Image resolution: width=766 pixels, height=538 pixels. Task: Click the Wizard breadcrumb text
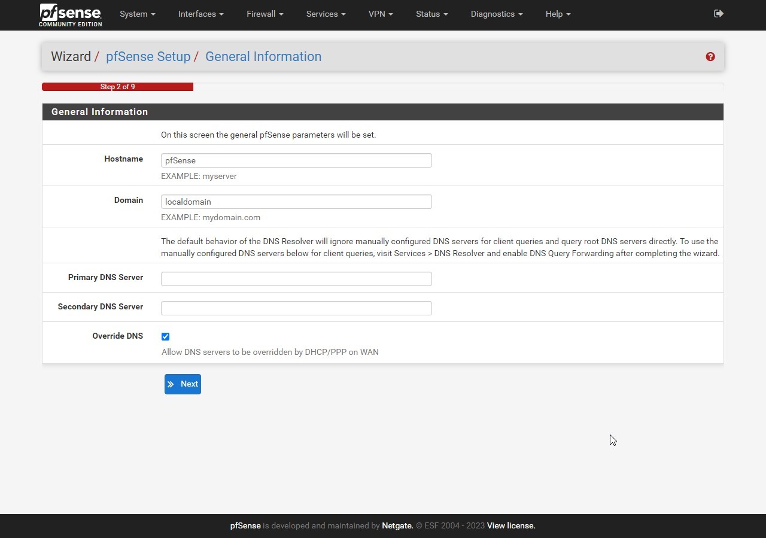tap(71, 57)
